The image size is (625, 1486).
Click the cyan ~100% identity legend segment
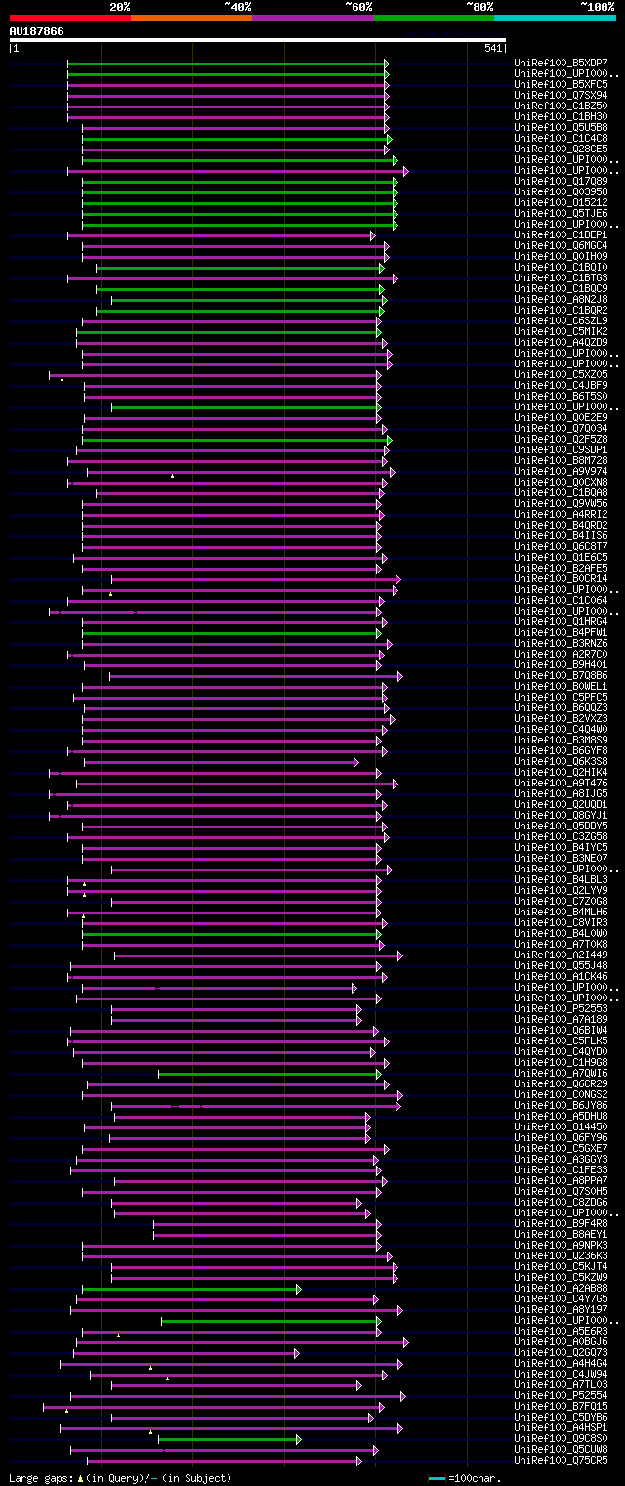click(x=555, y=18)
